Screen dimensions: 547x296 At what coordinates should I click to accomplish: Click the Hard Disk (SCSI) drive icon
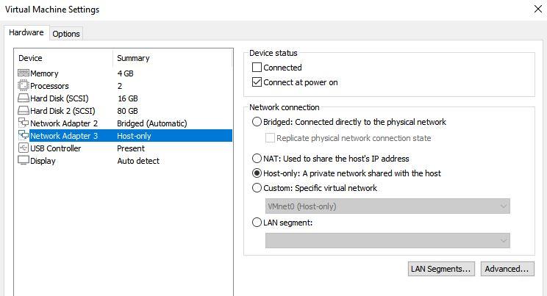coord(24,98)
